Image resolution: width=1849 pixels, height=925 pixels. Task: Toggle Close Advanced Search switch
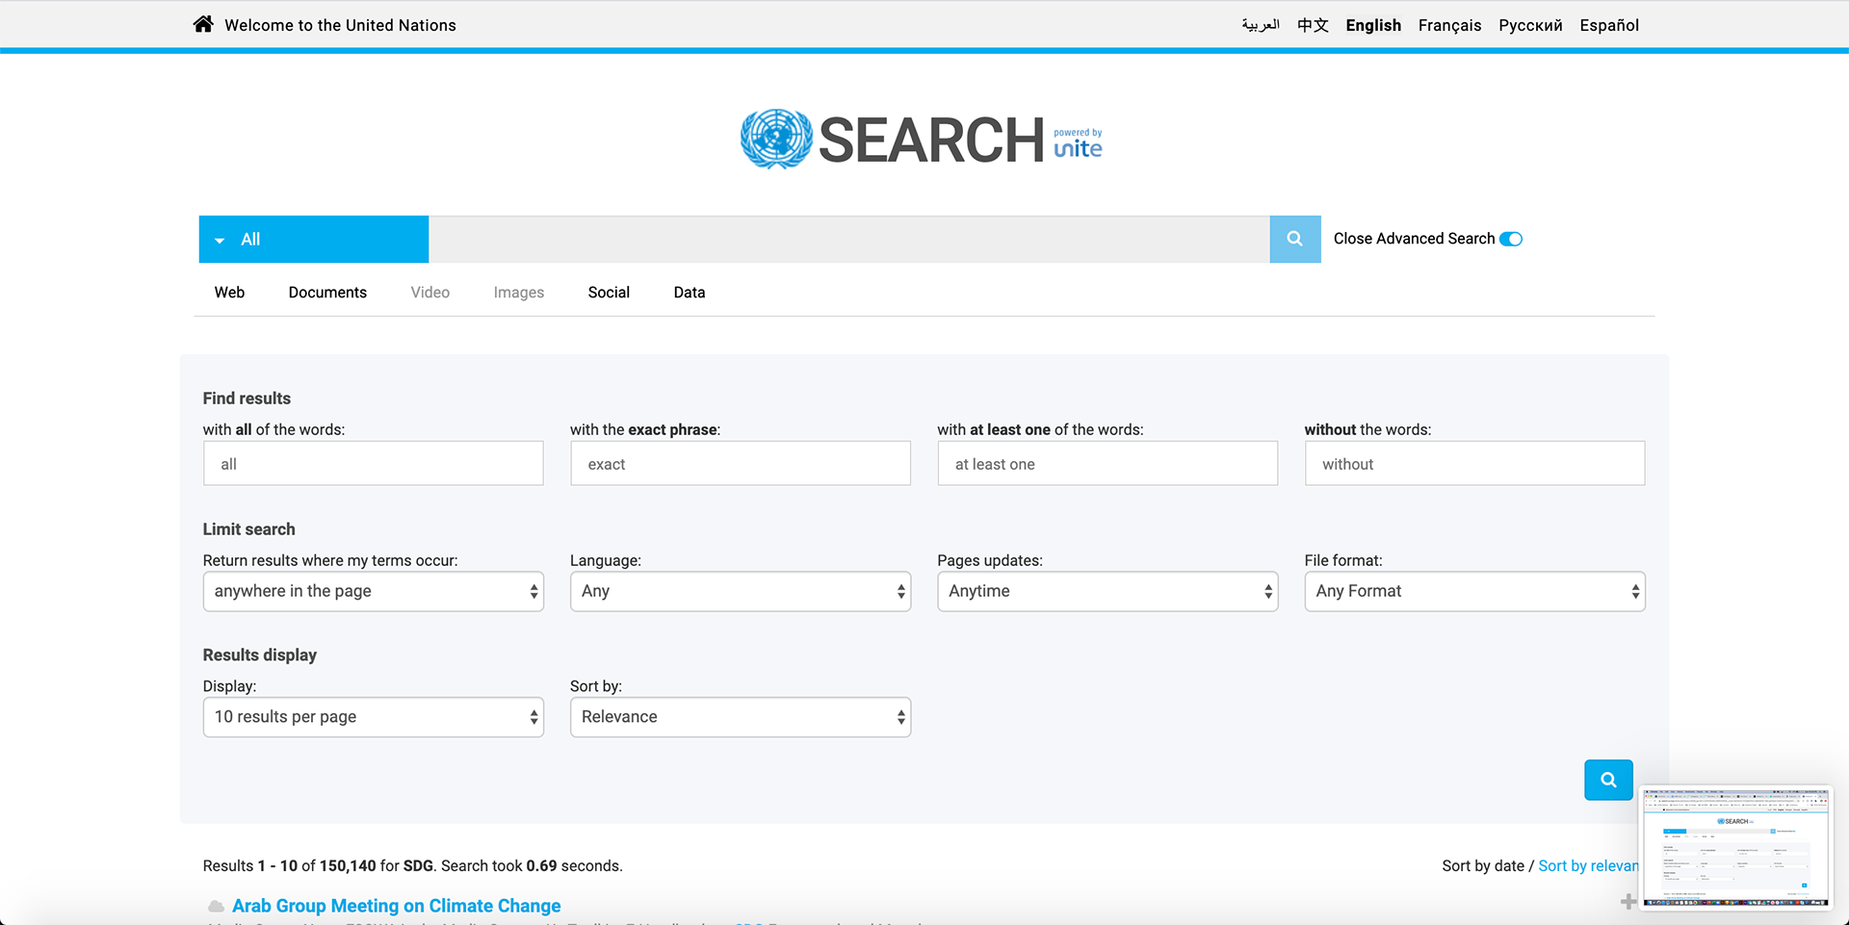point(1511,239)
